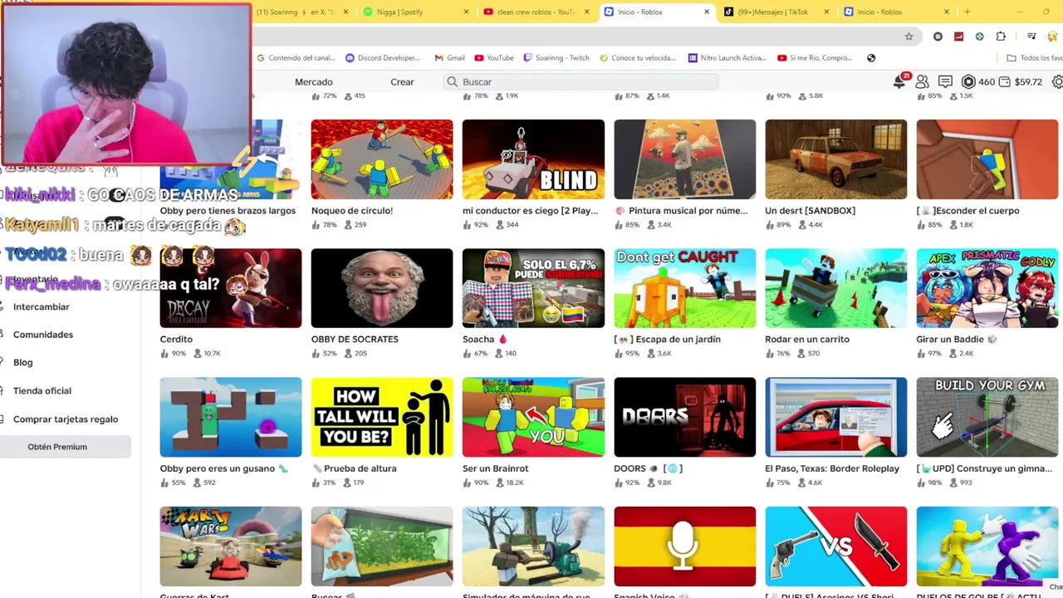Open the Gmail bookmark
The image size is (1063, 598).
(x=449, y=58)
